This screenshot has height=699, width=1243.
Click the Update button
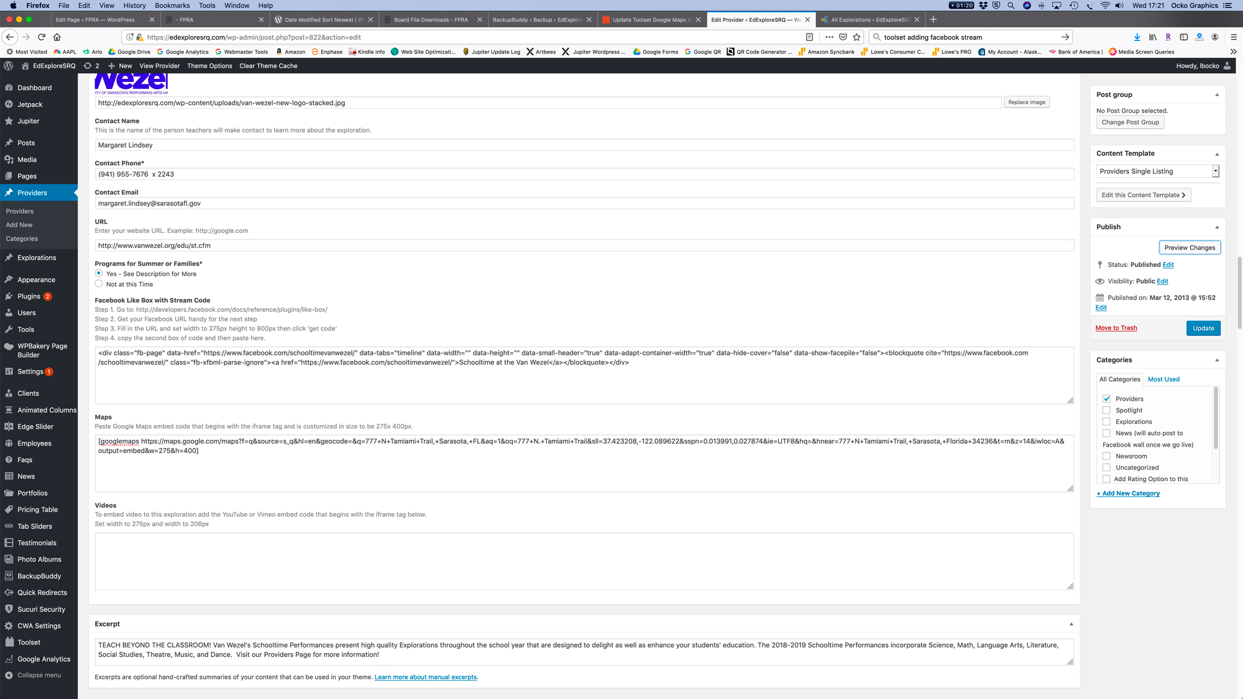pyautogui.click(x=1203, y=329)
